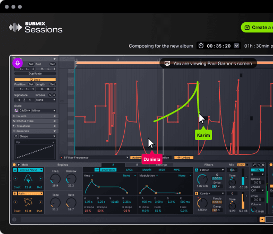Open the Filtered Noise oscillator dropdown

coord(30,170)
